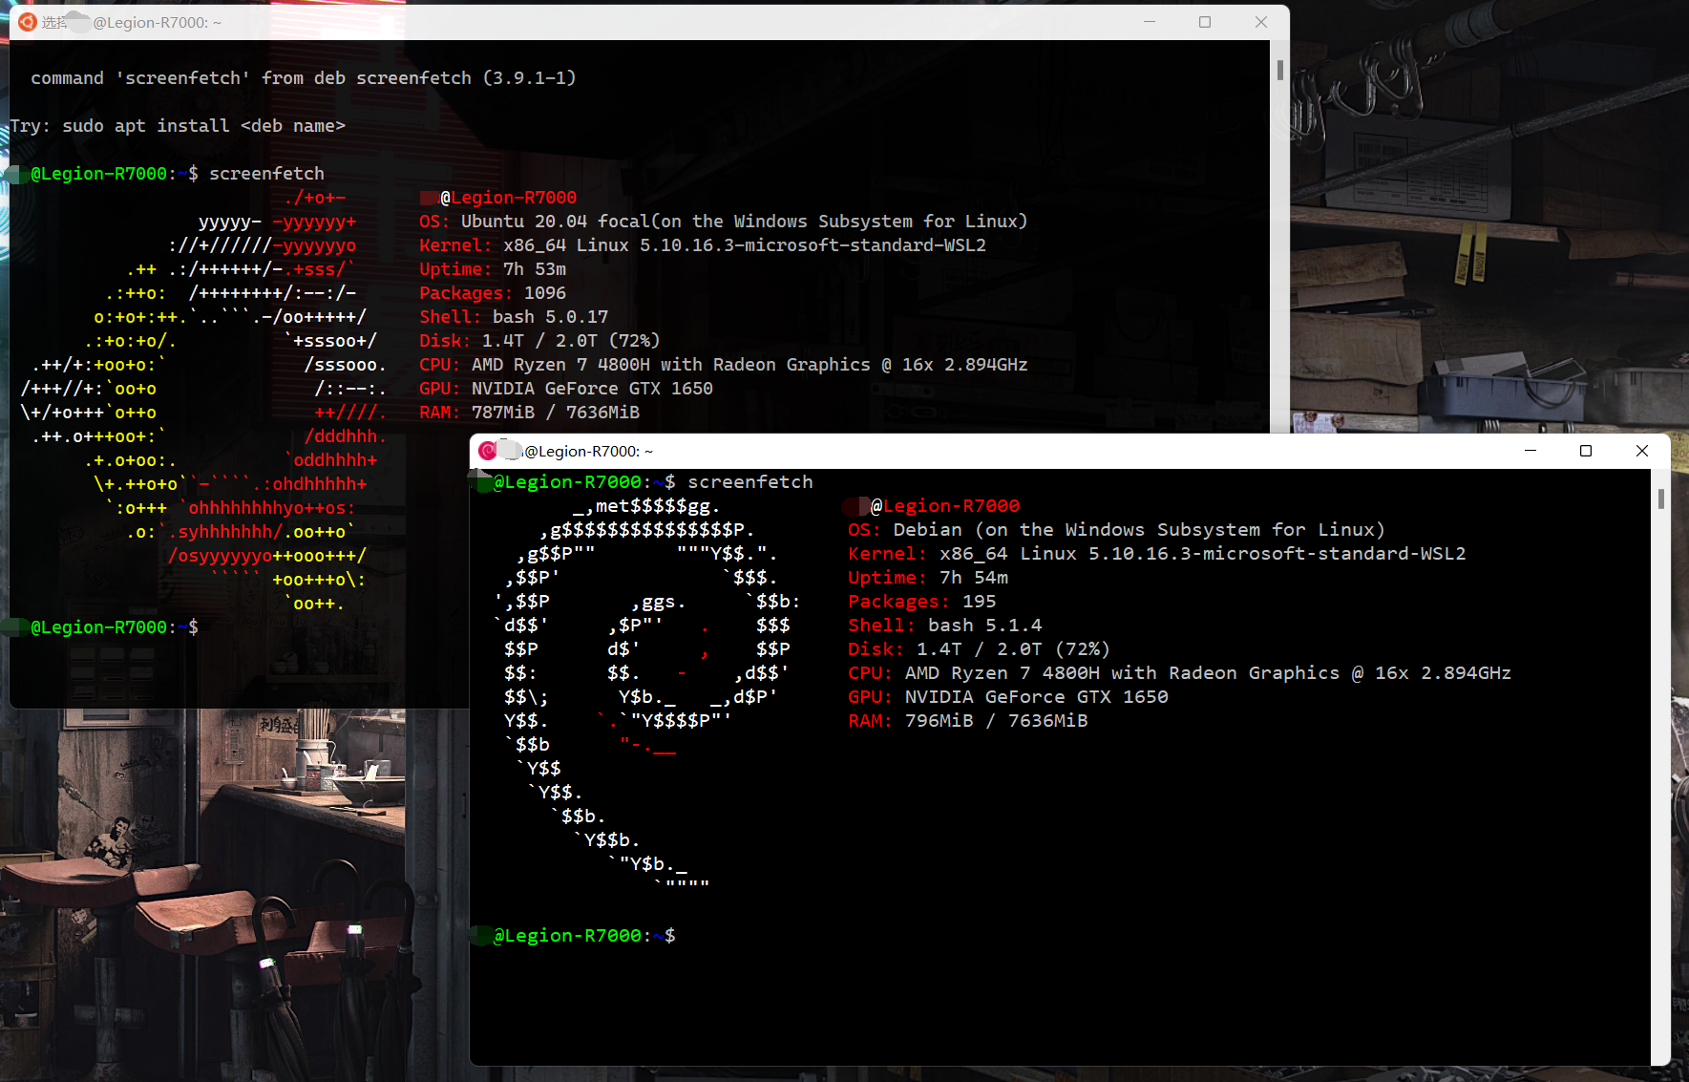Click 'Shell: bash 5.0.17' line
This screenshot has height=1082, width=1689.
pyautogui.click(x=514, y=316)
